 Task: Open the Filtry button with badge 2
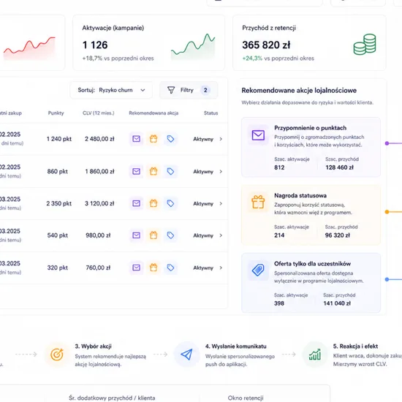click(189, 90)
